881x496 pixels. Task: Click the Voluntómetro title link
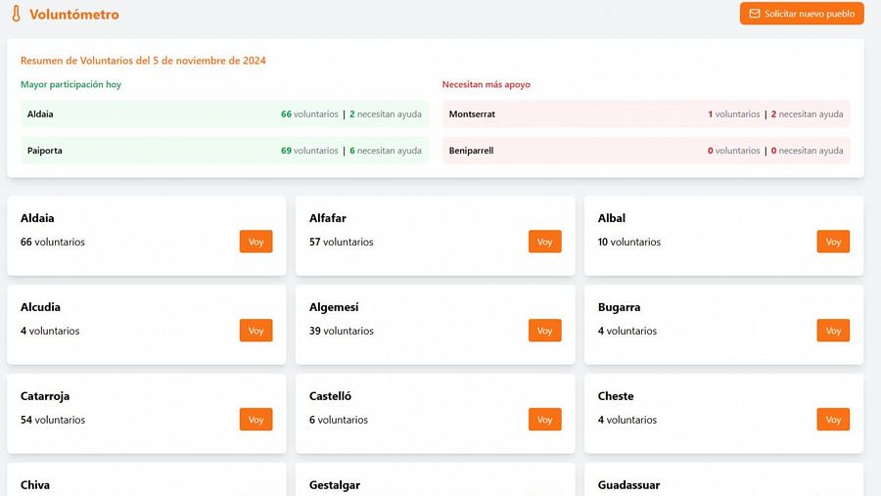(74, 15)
